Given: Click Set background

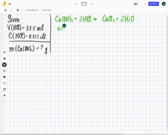Looking at the screenshot, I should point(32,10).
